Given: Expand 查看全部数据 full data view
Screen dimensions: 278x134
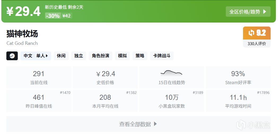Looking at the screenshot, I should [x=138, y=124].
